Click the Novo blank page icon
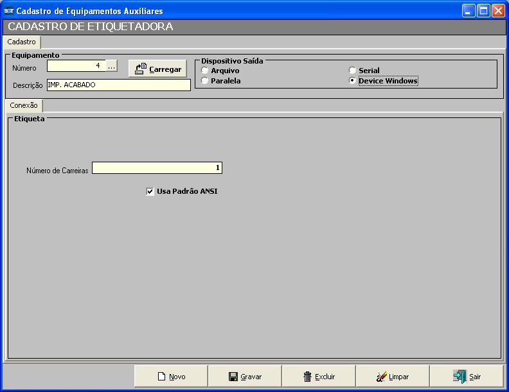The height and width of the screenshot is (392, 509). 162,377
